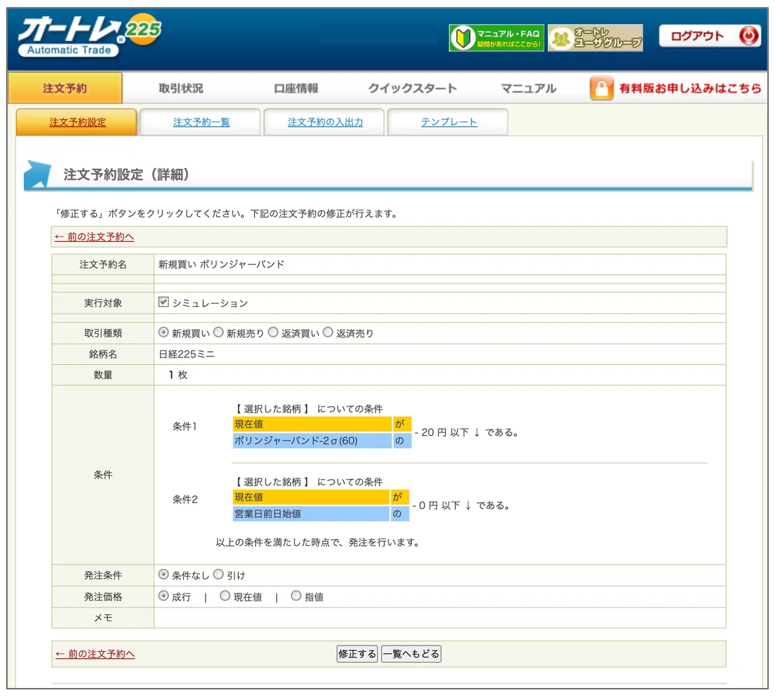Image resolution: width=776 pixels, height=699 pixels.
Task: Open the クイックスタート tab
Action: (x=413, y=88)
